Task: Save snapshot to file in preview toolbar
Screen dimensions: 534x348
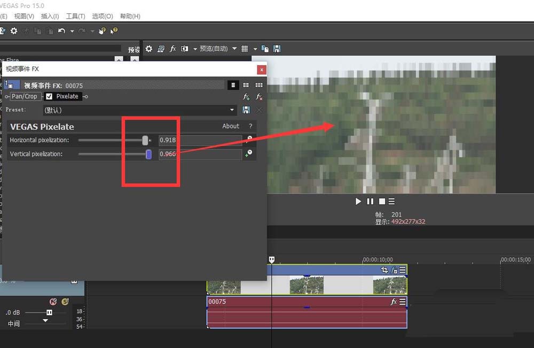Action: pyautogui.click(x=277, y=49)
